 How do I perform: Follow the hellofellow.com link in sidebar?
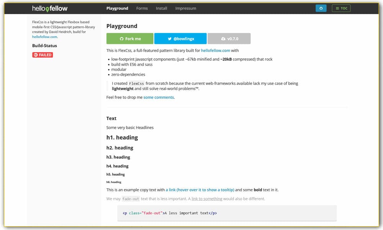tap(44, 37)
